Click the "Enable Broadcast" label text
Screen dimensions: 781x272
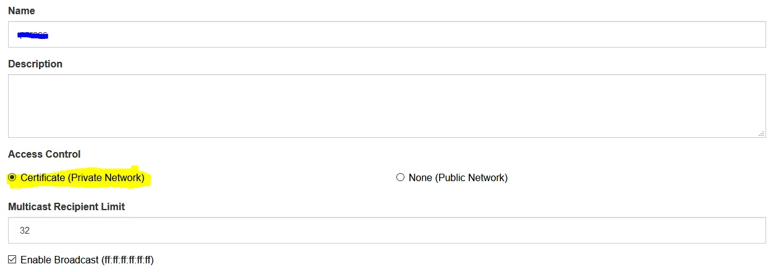tap(59, 260)
